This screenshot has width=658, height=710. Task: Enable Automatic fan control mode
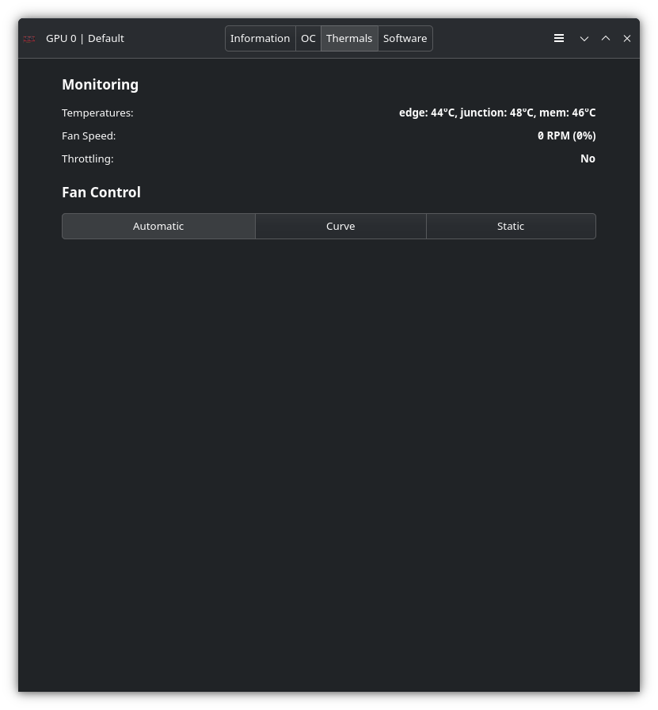[158, 226]
